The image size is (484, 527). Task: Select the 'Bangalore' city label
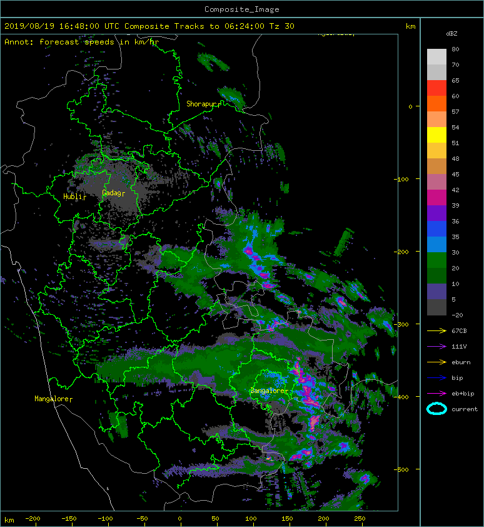[x=268, y=391]
